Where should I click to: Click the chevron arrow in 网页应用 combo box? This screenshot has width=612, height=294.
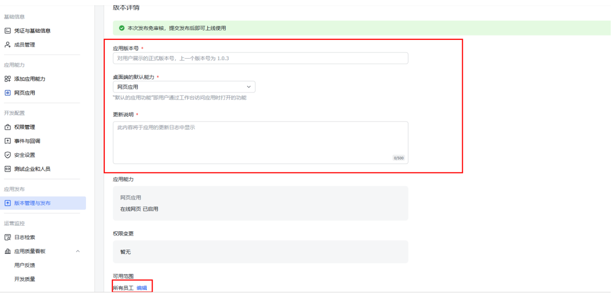pos(249,87)
